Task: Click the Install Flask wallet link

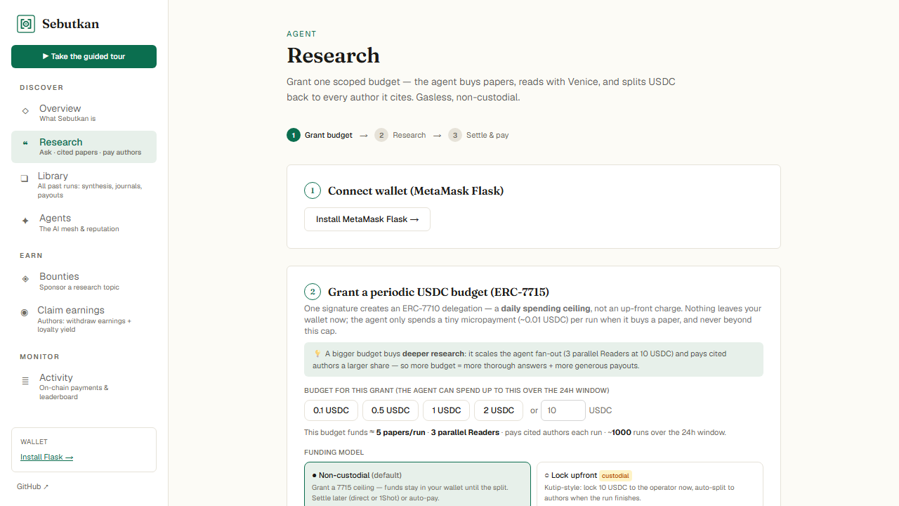Action: [x=46, y=457]
